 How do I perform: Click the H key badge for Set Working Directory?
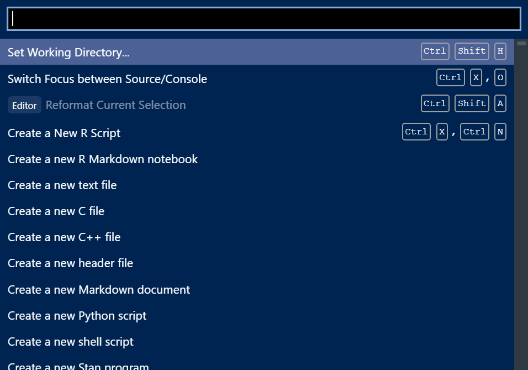500,51
